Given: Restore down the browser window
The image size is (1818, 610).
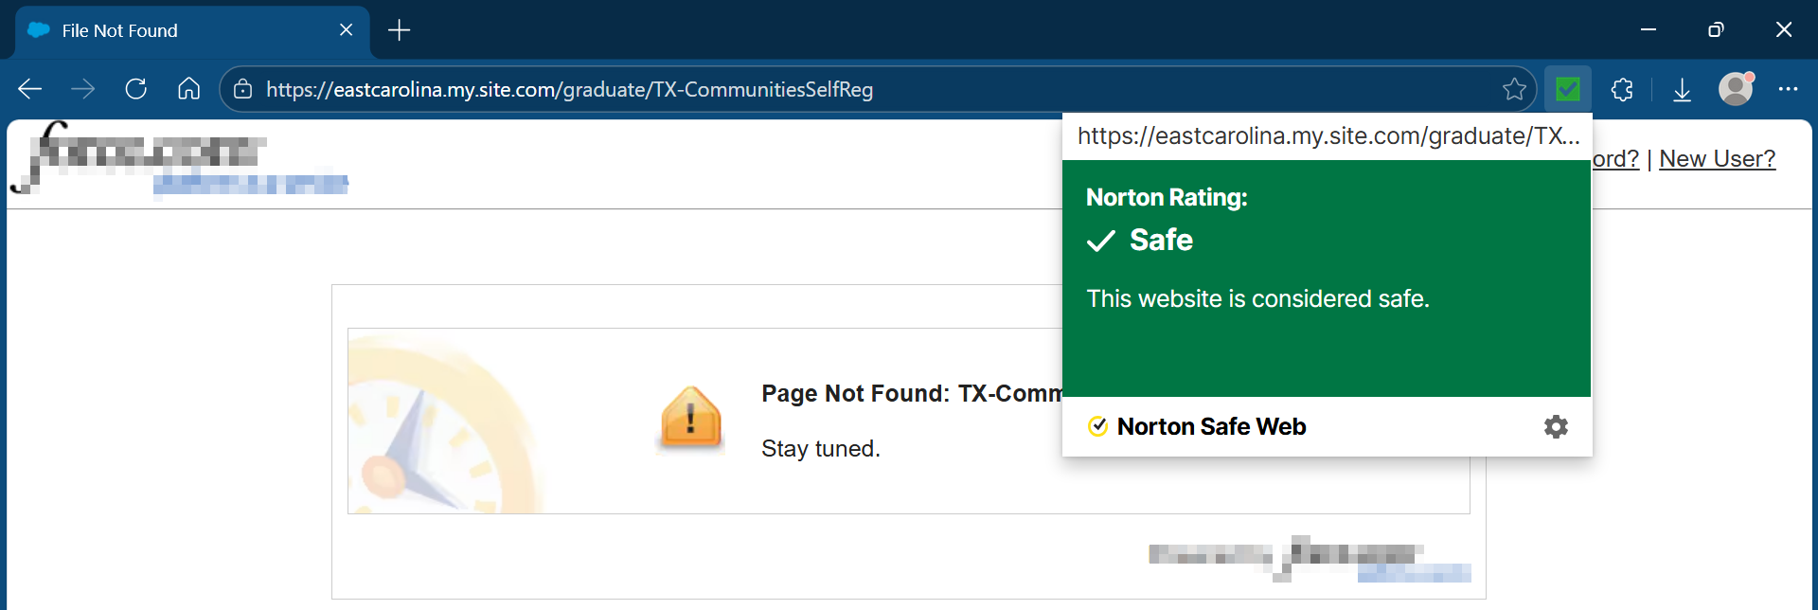Looking at the screenshot, I should tap(1716, 30).
